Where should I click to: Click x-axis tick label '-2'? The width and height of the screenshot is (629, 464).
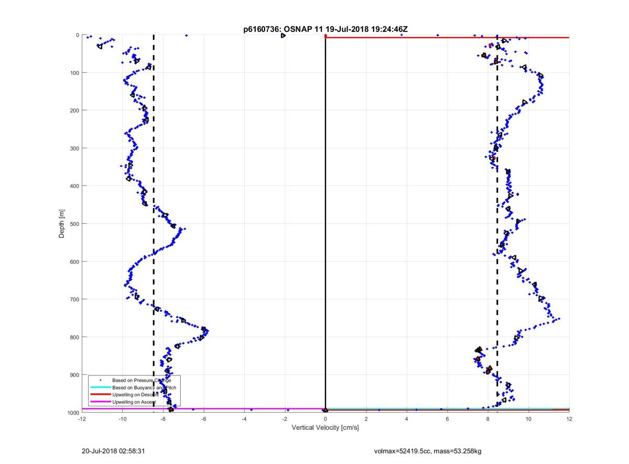click(x=285, y=419)
